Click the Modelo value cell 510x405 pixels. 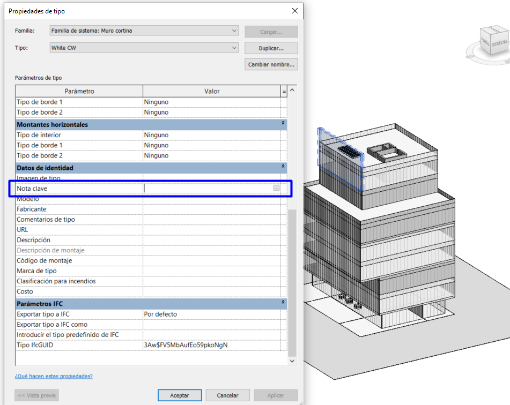click(212, 199)
